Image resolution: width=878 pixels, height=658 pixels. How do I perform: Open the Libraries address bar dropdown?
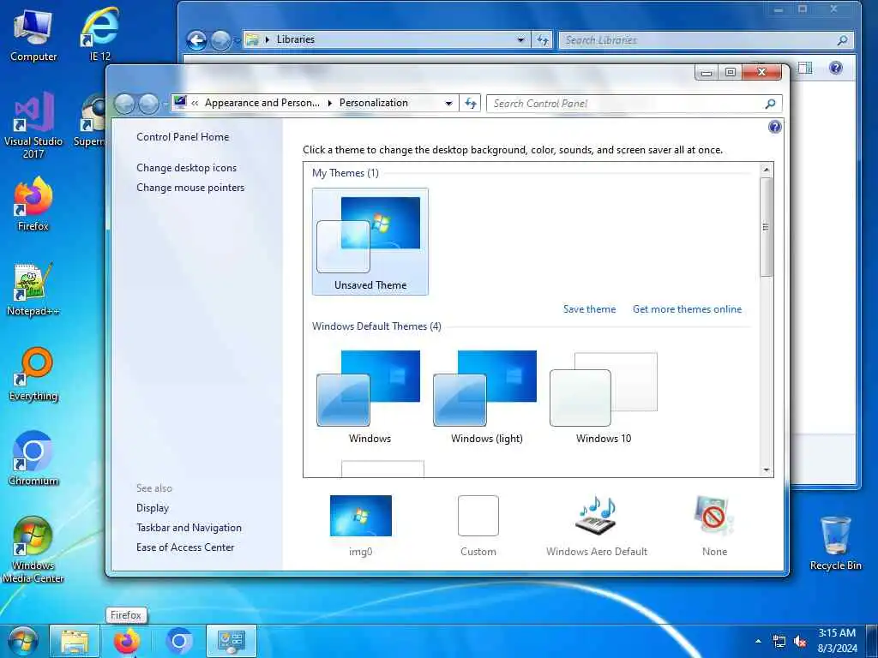(x=520, y=40)
